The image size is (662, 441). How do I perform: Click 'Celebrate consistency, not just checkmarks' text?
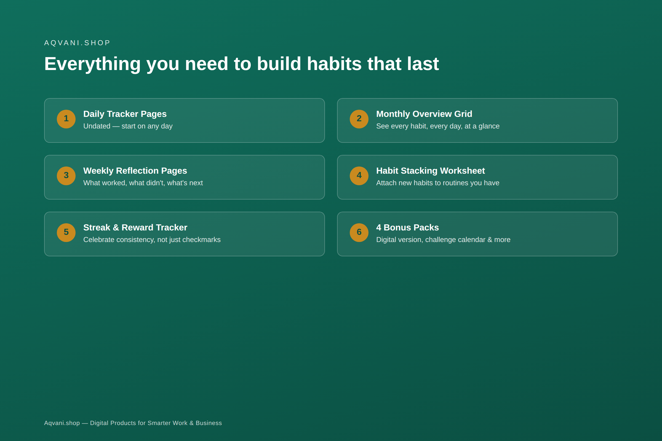pyautogui.click(x=152, y=240)
